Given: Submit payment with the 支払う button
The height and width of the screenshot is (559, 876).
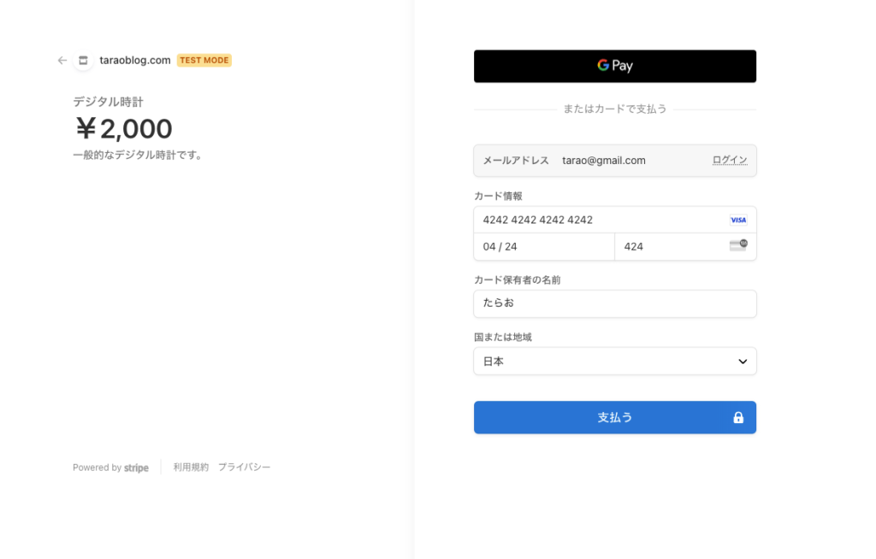Looking at the screenshot, I should (614, 417).
